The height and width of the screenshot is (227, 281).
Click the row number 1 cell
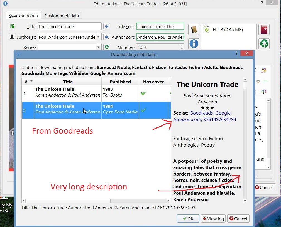(28, 93)
